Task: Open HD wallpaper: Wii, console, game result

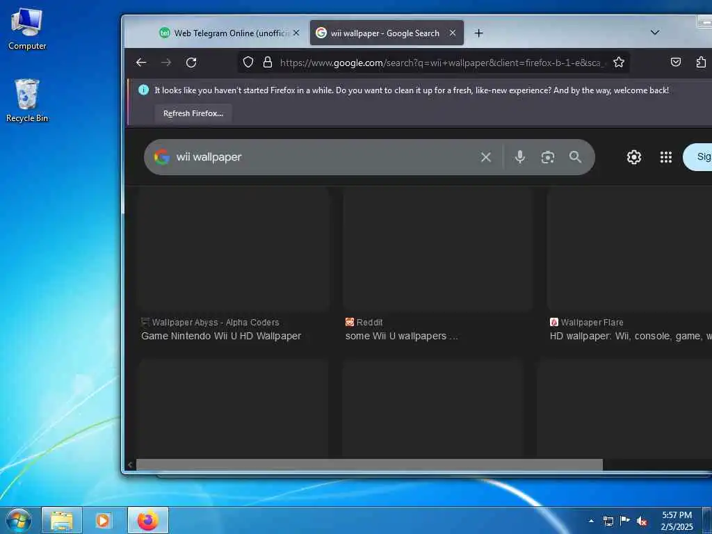Action: click(x=631, y=336)
